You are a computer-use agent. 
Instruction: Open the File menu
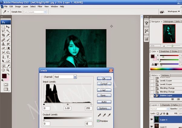(6, 6)
